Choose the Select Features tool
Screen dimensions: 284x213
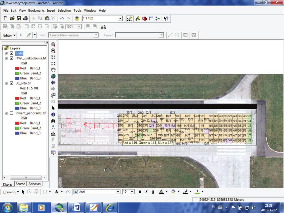[x=53, y=95]
